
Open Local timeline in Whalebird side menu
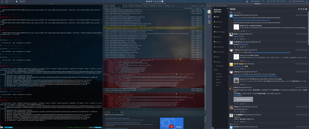pyautogui.click(x=219, y=47)
